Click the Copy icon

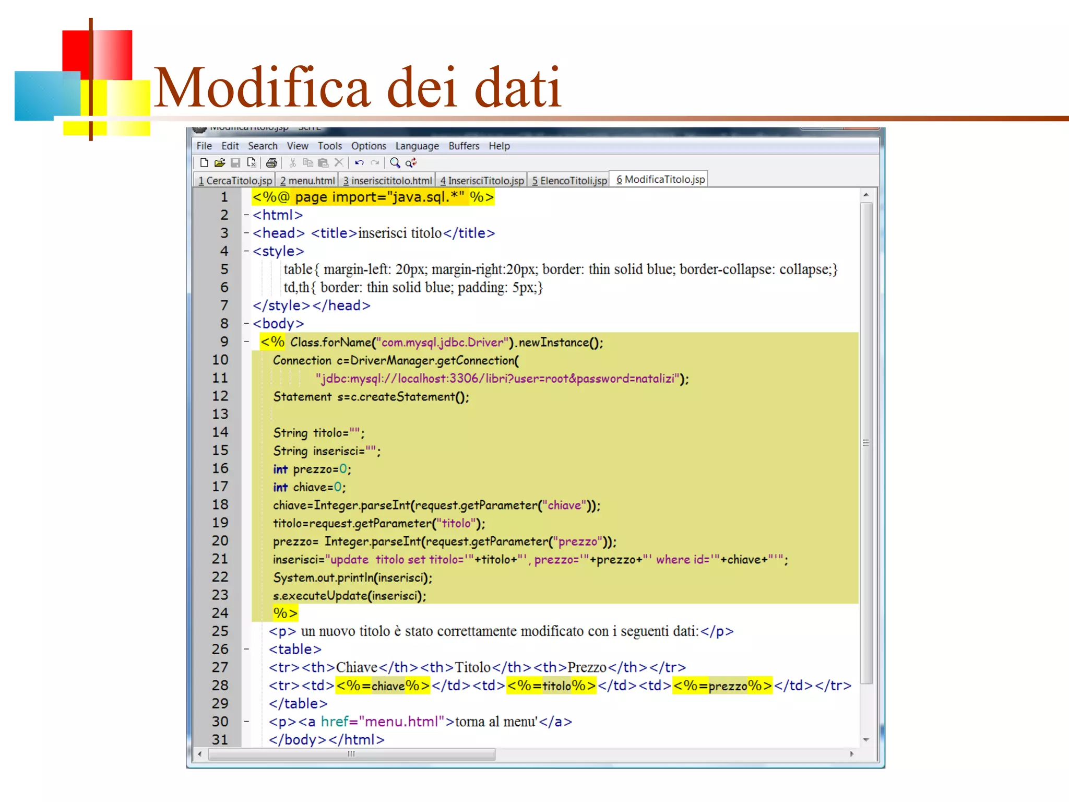pos(308,163)
